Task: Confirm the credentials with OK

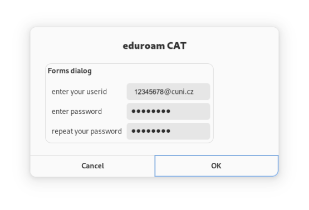Action: point(217,166)
